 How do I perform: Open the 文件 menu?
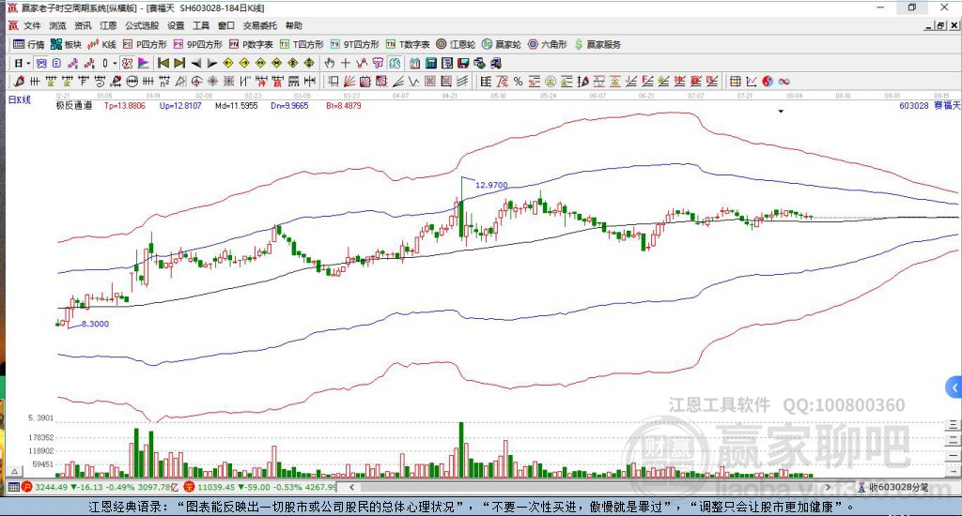(32, 25)
